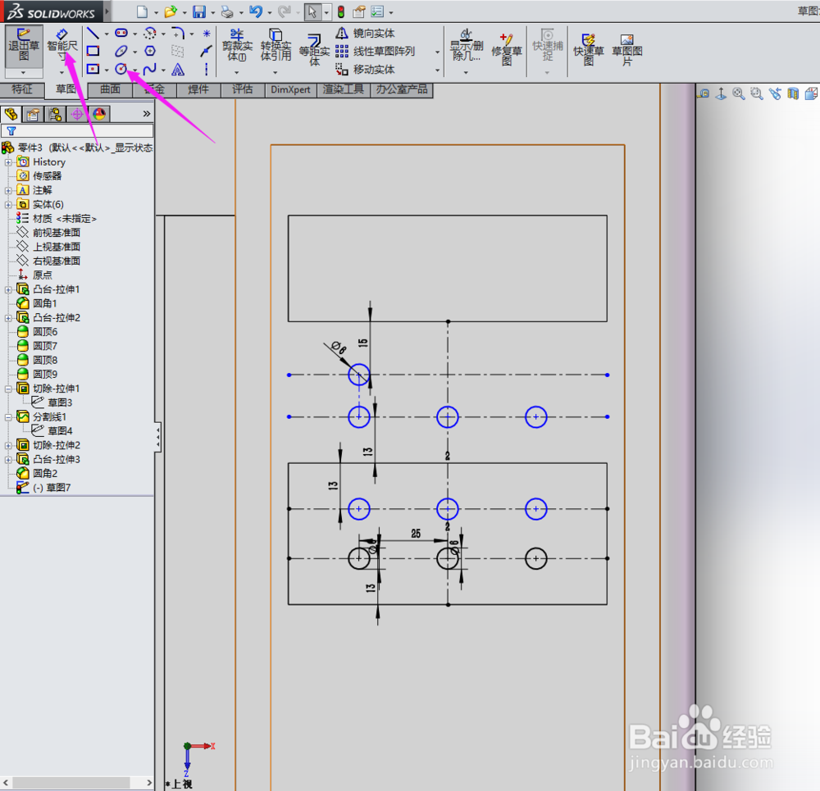The width and height of the screenshot is (820, 791).
Task: Switch to the 曲面 (Surfaces) tab
Action: click(110, 89)
